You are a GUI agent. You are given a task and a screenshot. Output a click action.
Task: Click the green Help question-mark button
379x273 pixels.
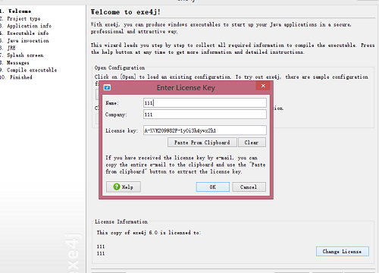pyautogui.click(x=124, y=187)
